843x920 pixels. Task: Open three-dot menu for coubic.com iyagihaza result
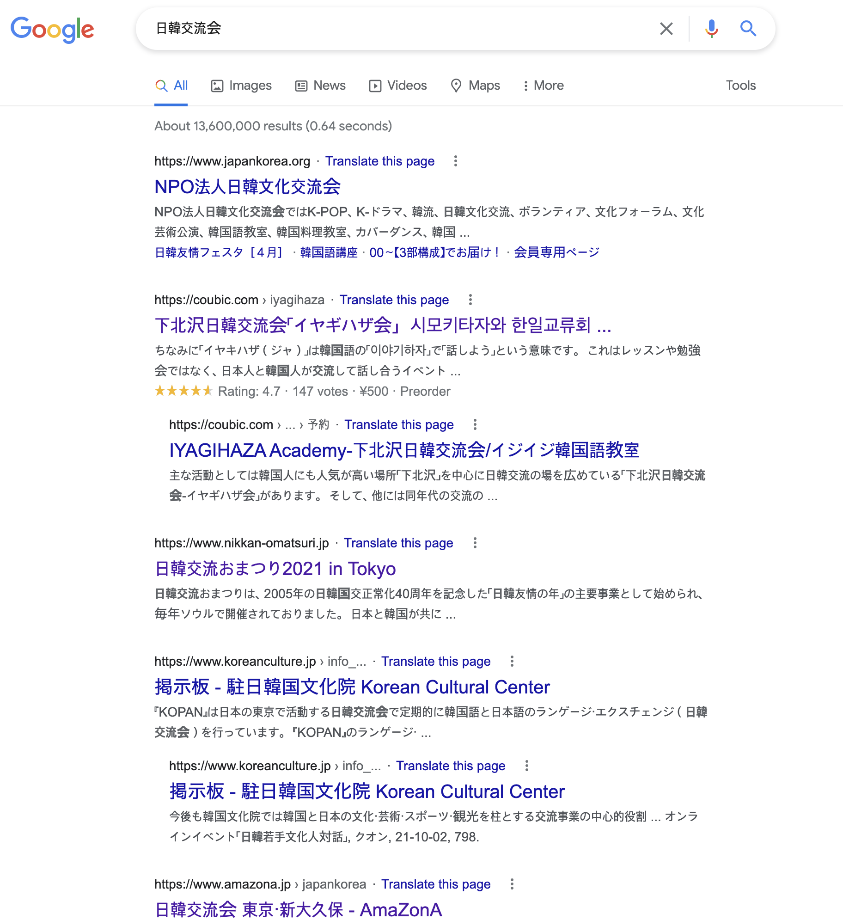point(470,300)
